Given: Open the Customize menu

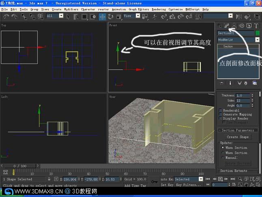Looking at the screenshot, I should 176,9.
